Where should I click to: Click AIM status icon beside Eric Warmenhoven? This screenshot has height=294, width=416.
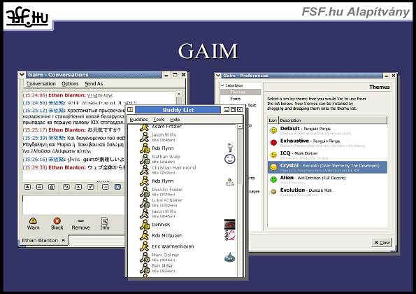tap(145, 246)
